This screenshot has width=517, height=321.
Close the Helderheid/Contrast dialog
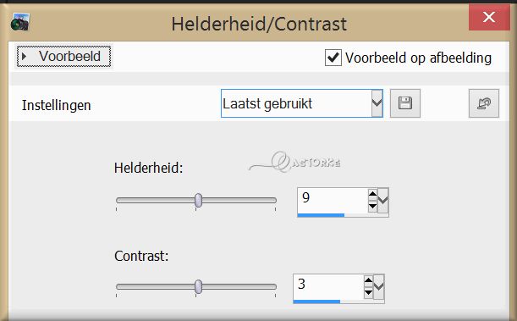pyautogui.click(x=489, y=17)
